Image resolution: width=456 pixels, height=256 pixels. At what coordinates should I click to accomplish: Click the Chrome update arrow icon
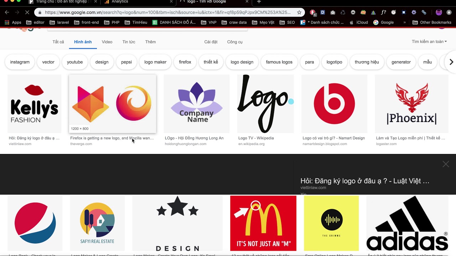(x=449, y=12)
